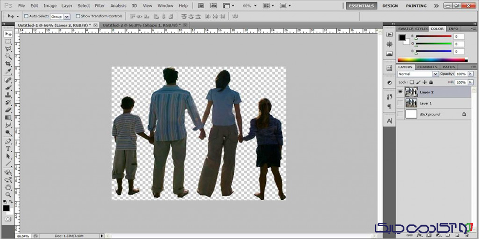
Task: Pick a color from spectrum ramp
Action: [x=433, y=60]
